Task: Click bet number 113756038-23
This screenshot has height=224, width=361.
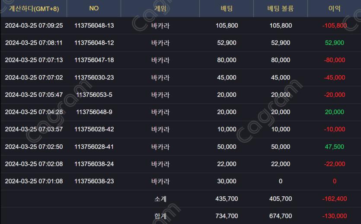Action: pos(94,181)
